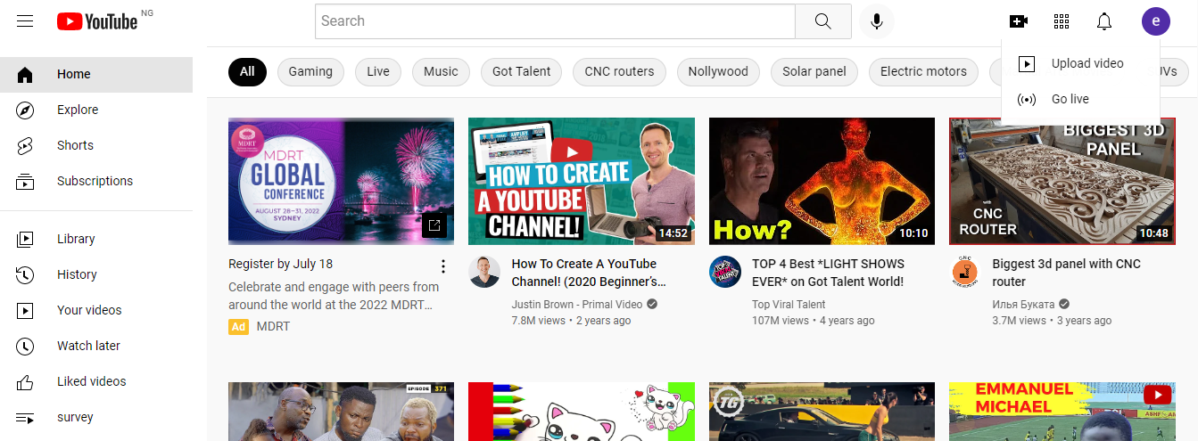This screenshot has width=1198, height=441.
Task: Open Subscriptions in the sidebar
Action: coord(96,181)
